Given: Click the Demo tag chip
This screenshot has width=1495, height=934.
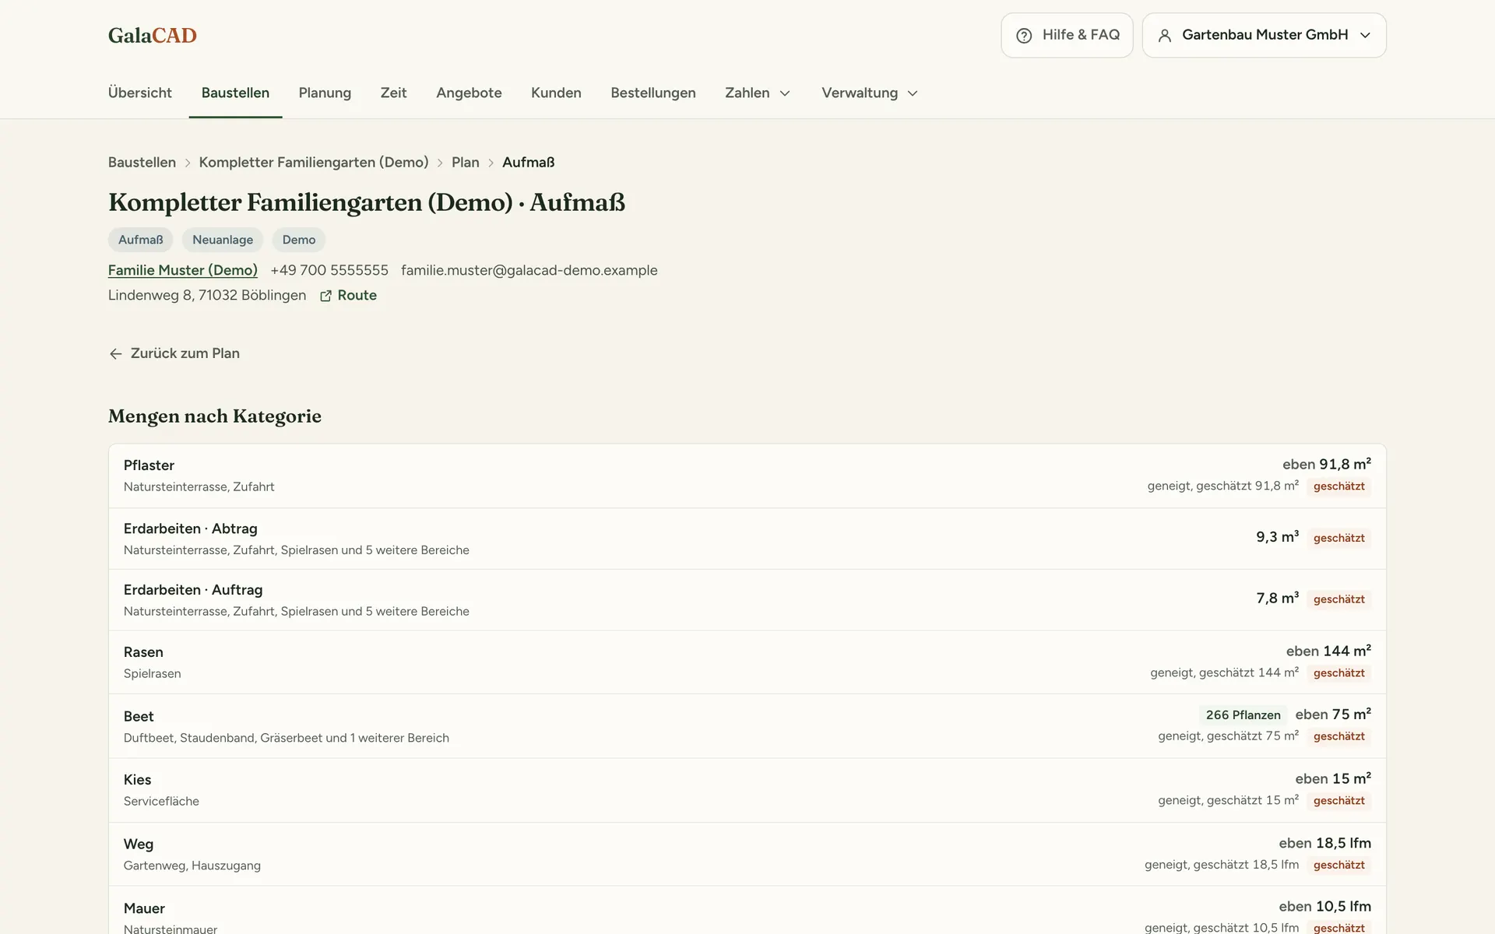Looking at the screenshot, I should tap(299, 240).
